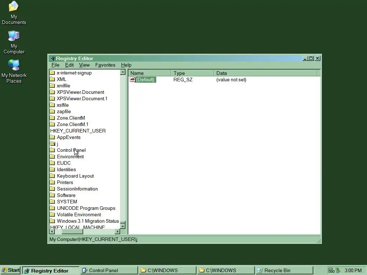Select the HKEY_LOCAL_MACHINE tree entry
The image size is (367, 275).
tap(77, 227)
